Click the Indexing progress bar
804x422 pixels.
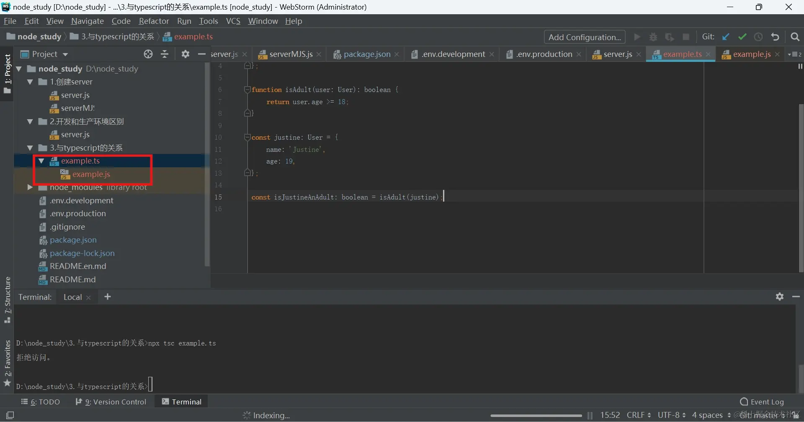point(536,415)
